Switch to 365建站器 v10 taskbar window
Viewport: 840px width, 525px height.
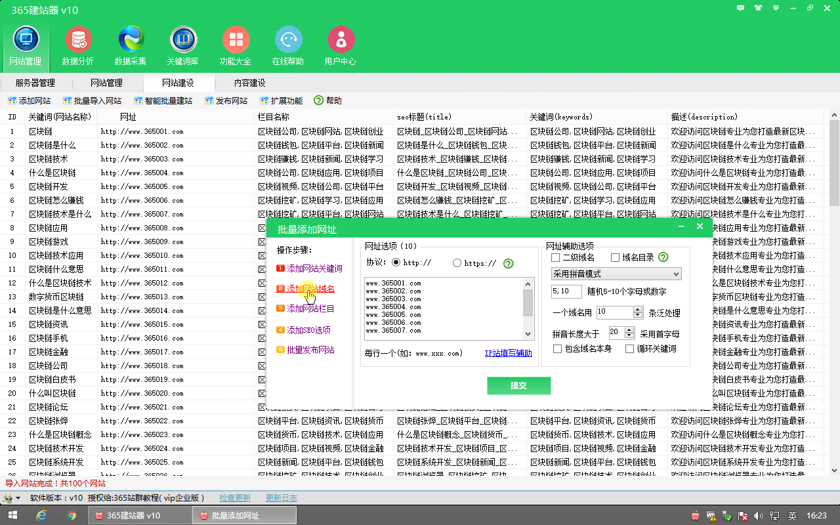click(139, 515)
